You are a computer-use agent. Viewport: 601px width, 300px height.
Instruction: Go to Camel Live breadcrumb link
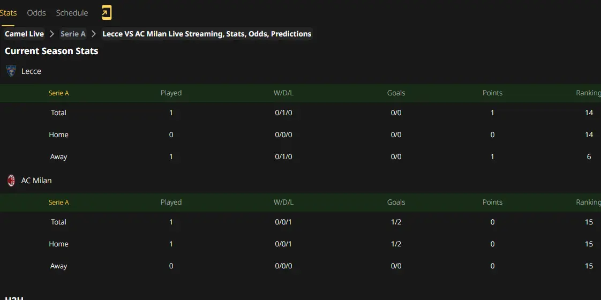[25, 34]
